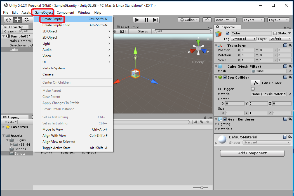This screenshot has width=294, height=196.
Task: Select the Hand tool in toolbar
Action: point(8,20)
